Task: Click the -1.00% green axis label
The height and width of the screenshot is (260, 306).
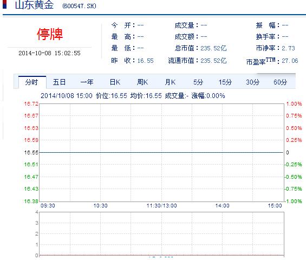Action: point(293,201)
